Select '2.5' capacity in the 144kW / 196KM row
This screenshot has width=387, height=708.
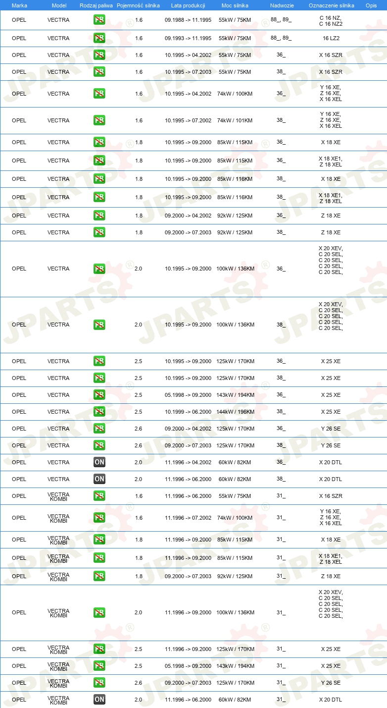[x=138, y=412]
